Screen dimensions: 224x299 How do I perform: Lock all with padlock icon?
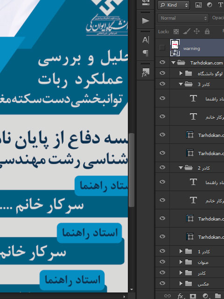click(x=207, y=31)
